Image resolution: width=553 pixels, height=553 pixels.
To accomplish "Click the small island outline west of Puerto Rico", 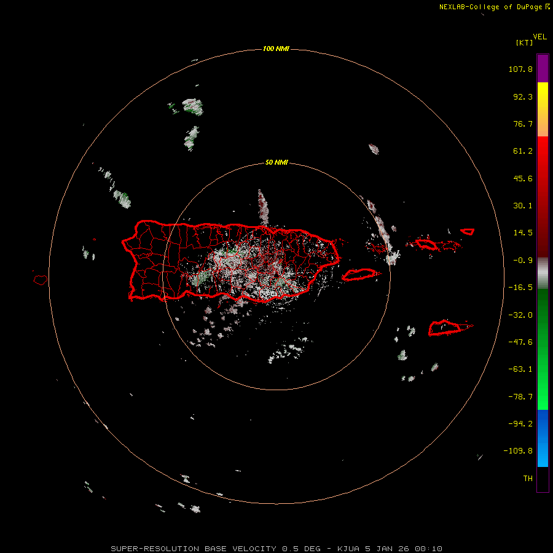I will point(41,280).
